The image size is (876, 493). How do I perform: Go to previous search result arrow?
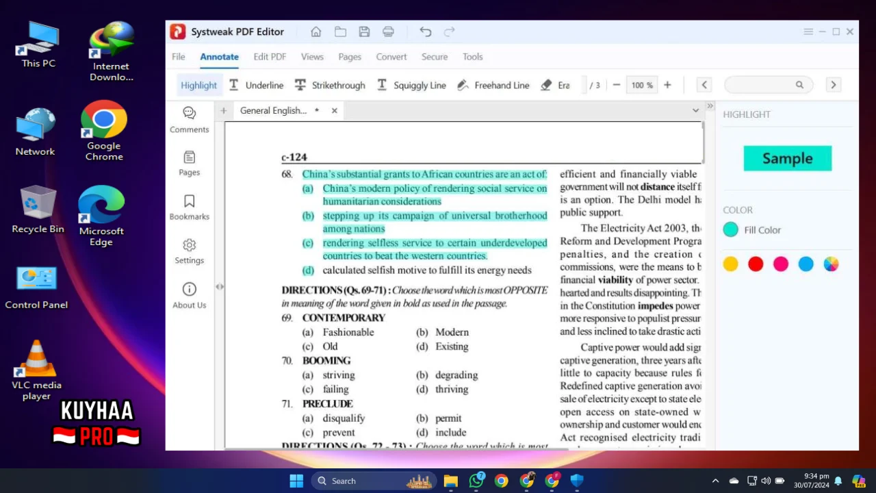704,85
